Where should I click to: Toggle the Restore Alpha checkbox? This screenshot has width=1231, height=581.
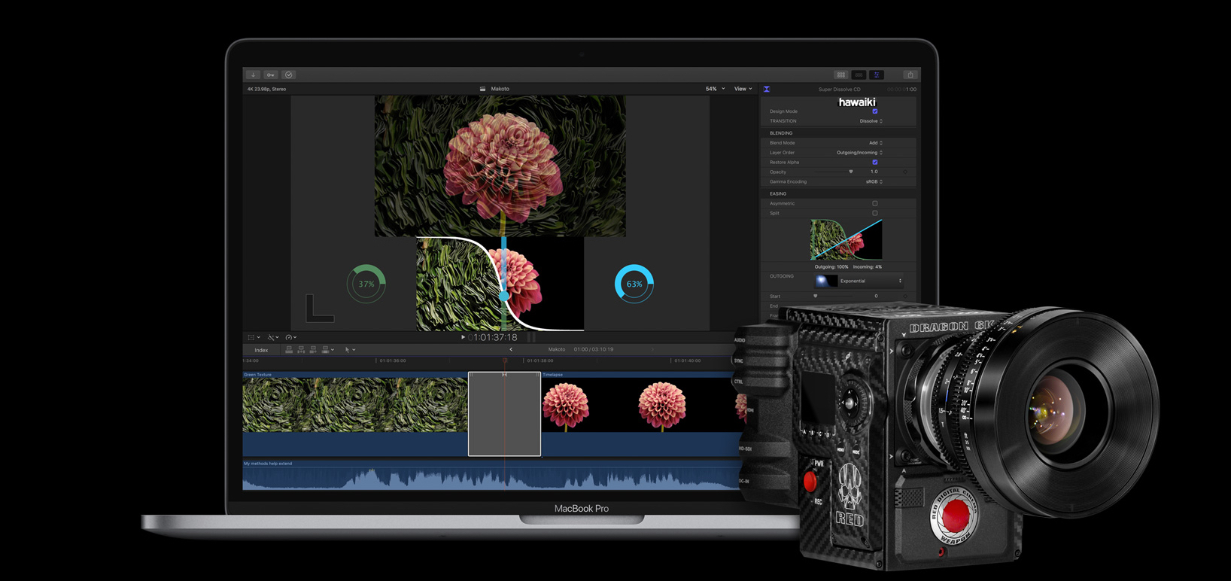[875, 162]
